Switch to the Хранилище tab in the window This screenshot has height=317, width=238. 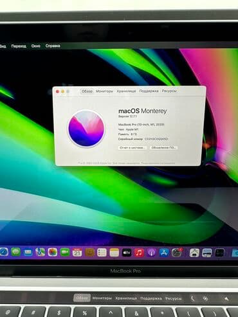[126, 91]
